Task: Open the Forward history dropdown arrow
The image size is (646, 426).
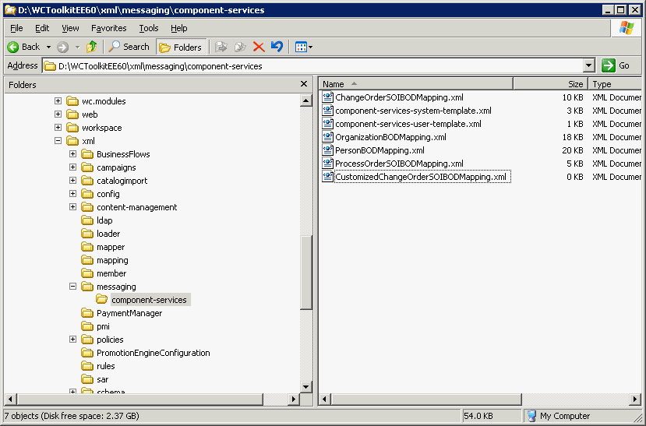Action: tap(77, 48)
